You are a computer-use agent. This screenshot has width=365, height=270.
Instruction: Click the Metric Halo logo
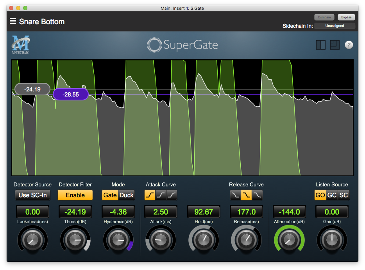click(x=21, y=45)
